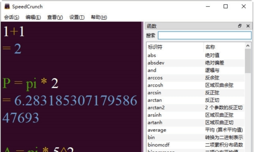Viewport: 254px width, 152px height.
Task: Select the arctan function row
Action: (x=196, y=100)
